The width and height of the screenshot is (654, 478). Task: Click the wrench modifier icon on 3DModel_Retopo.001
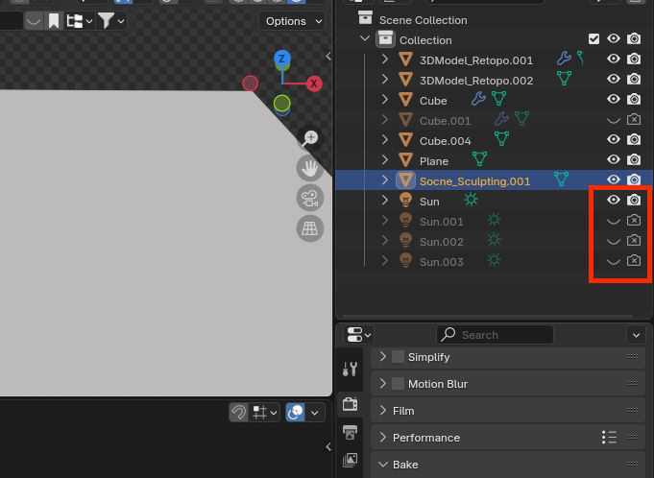click(x=564, y=58)
